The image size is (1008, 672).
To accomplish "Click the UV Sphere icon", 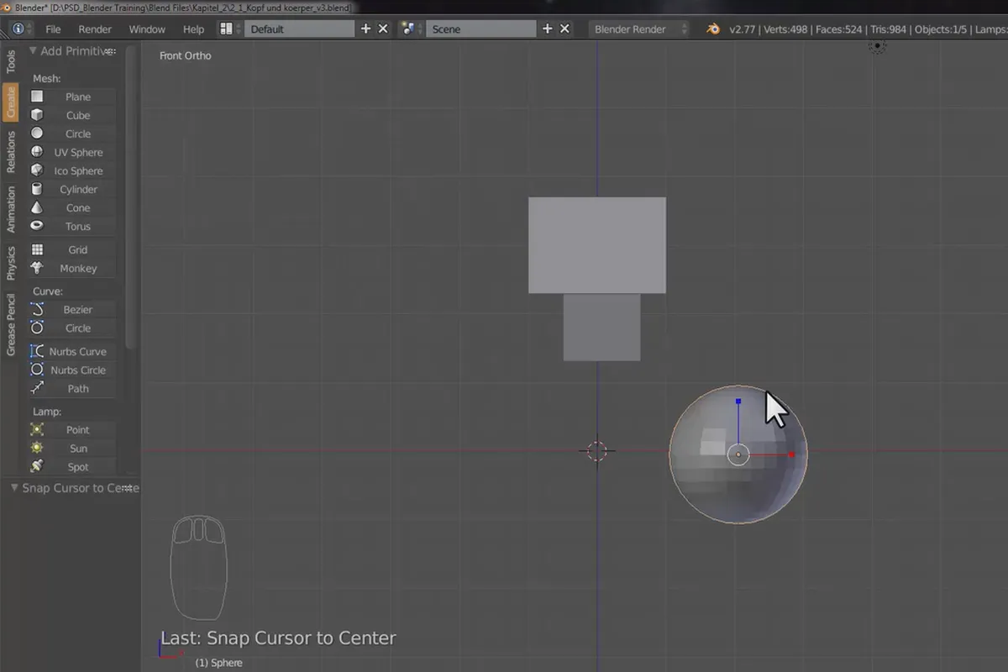I will pyautogui.click(x=37, y=152).
